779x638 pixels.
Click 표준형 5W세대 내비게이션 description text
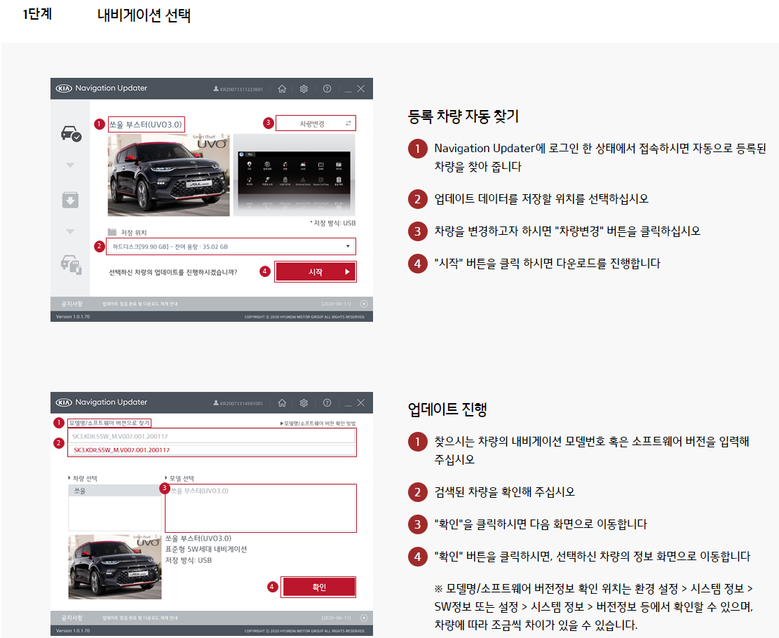206,549
